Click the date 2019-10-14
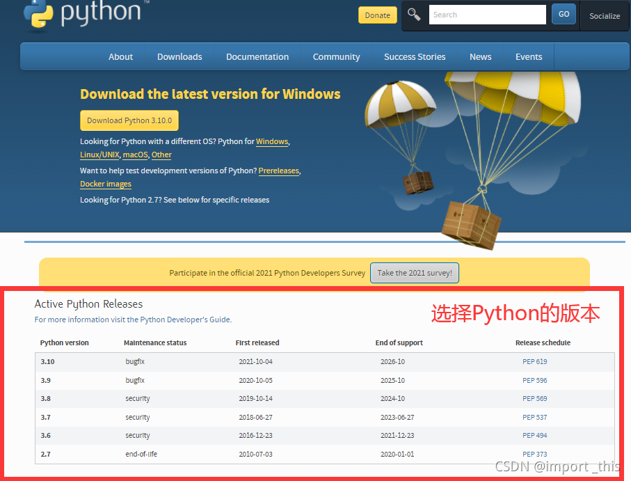The image size is (631, 481). point(255,398)
